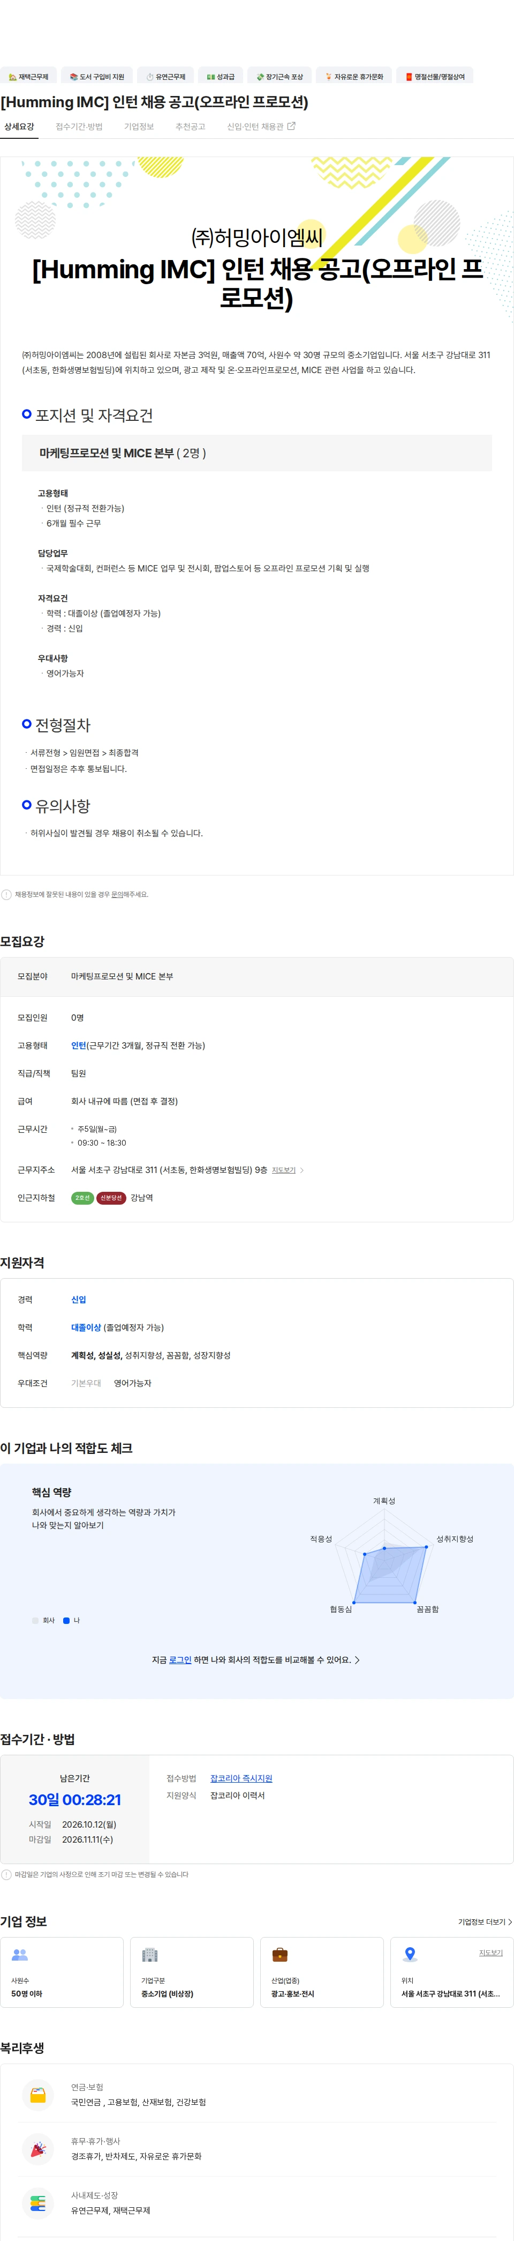514x2241 pixels.
Task: Click the 2026.11.11(수) deadline date
Action: (88, 1839)
